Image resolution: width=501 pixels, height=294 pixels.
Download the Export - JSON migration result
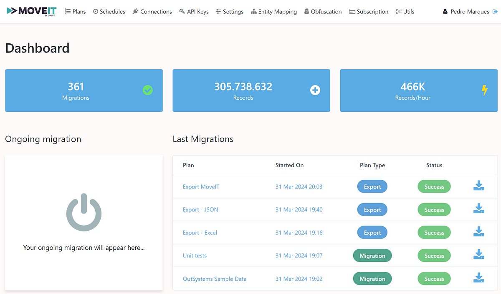[479, 209]
